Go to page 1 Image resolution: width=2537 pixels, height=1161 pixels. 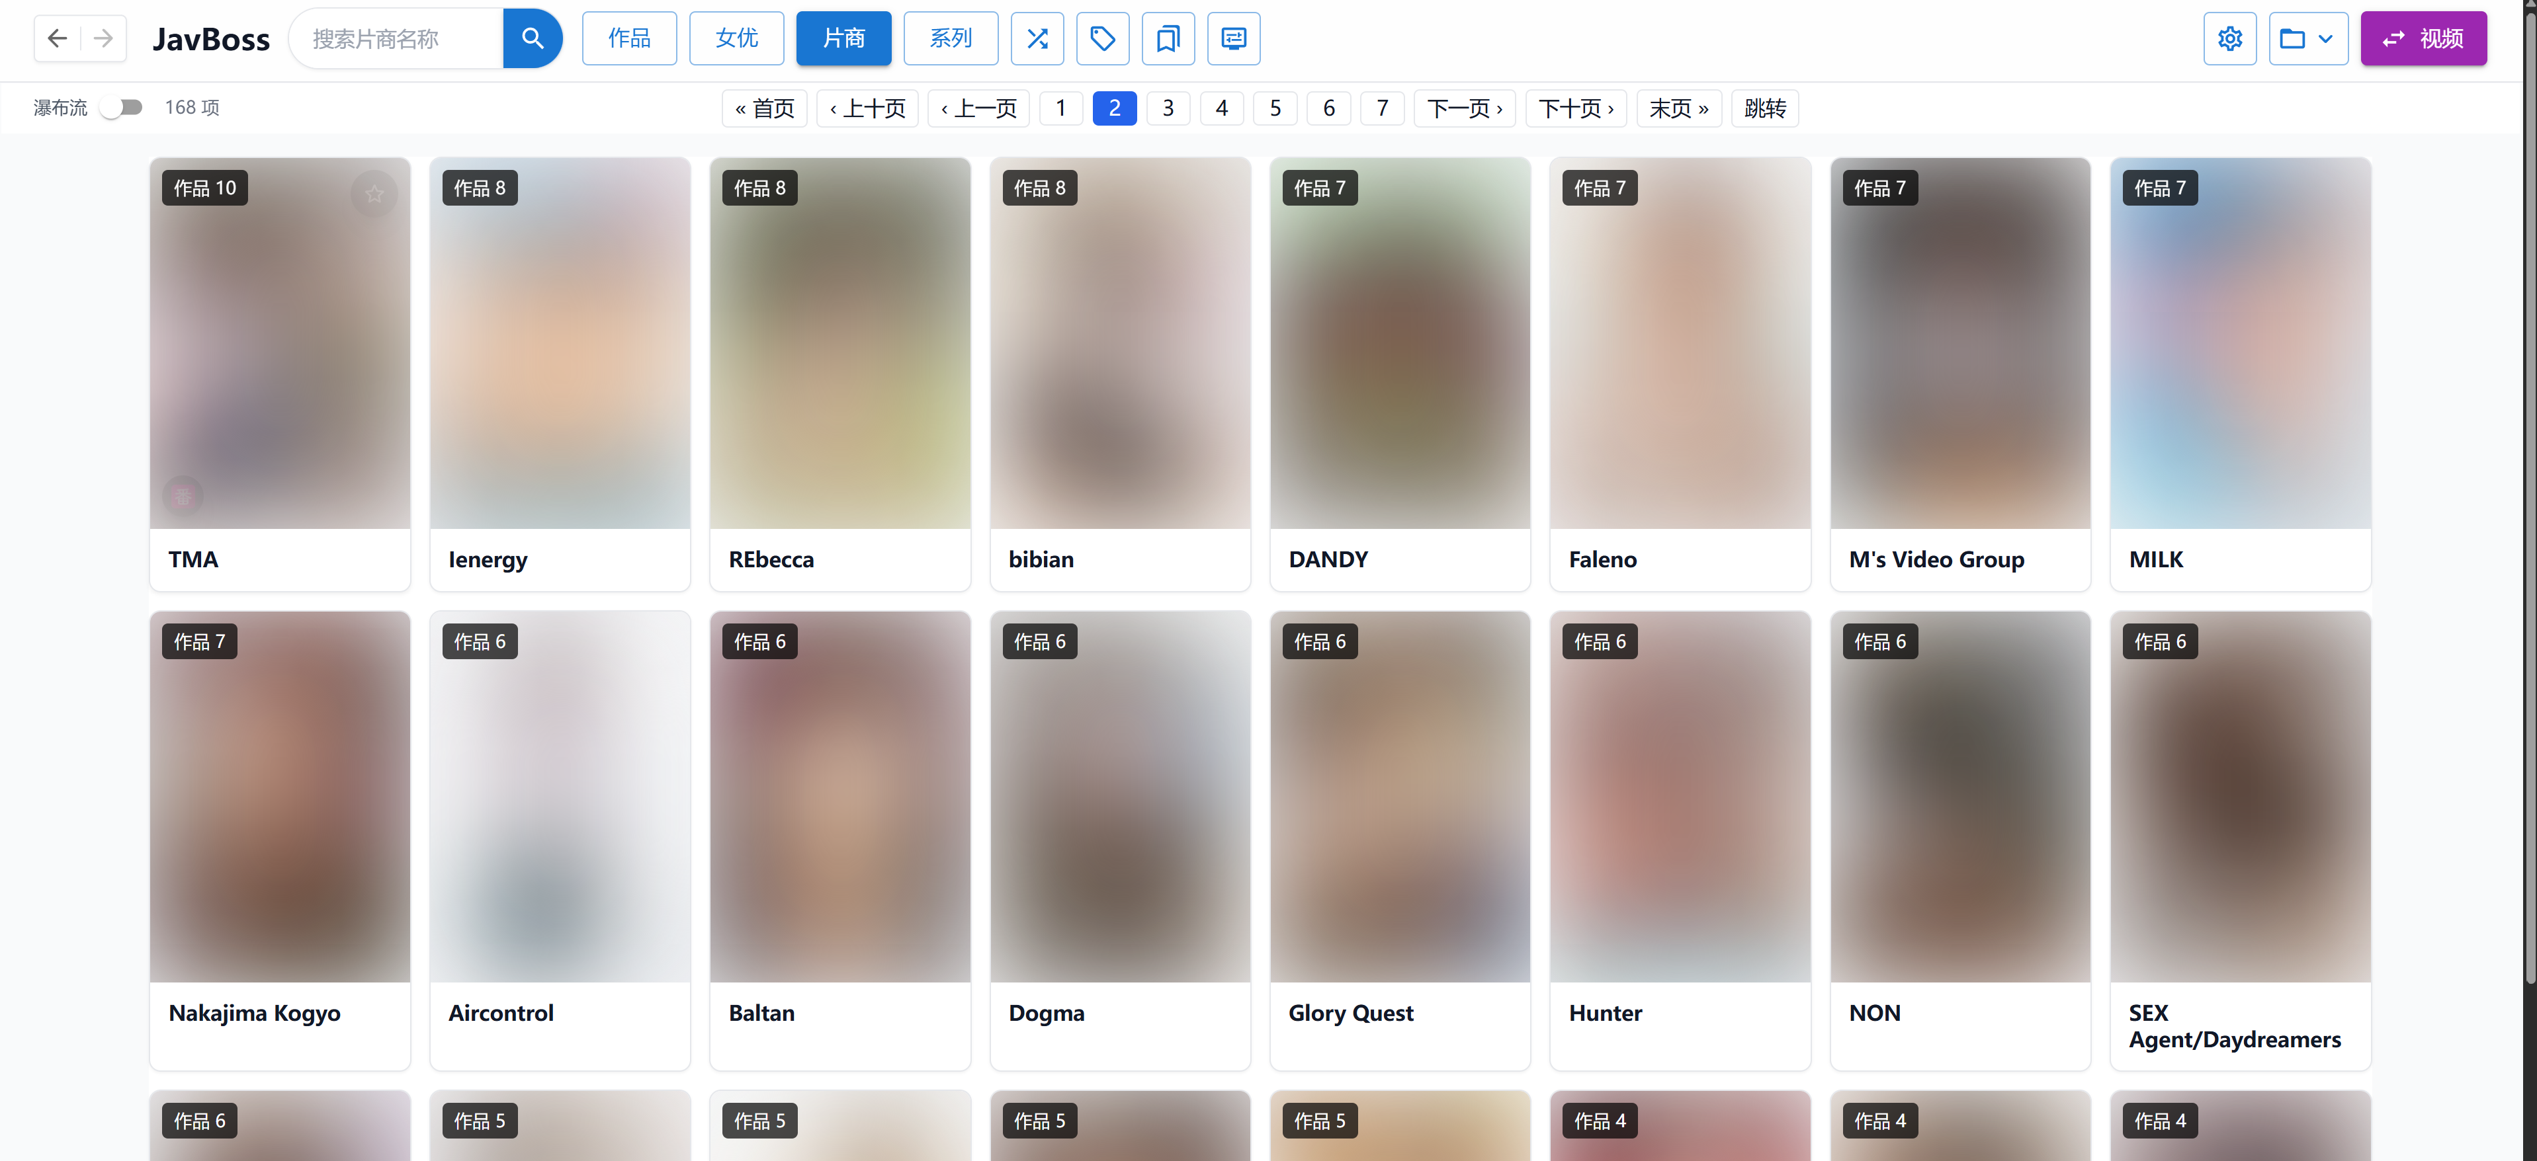coord(1060,108)
